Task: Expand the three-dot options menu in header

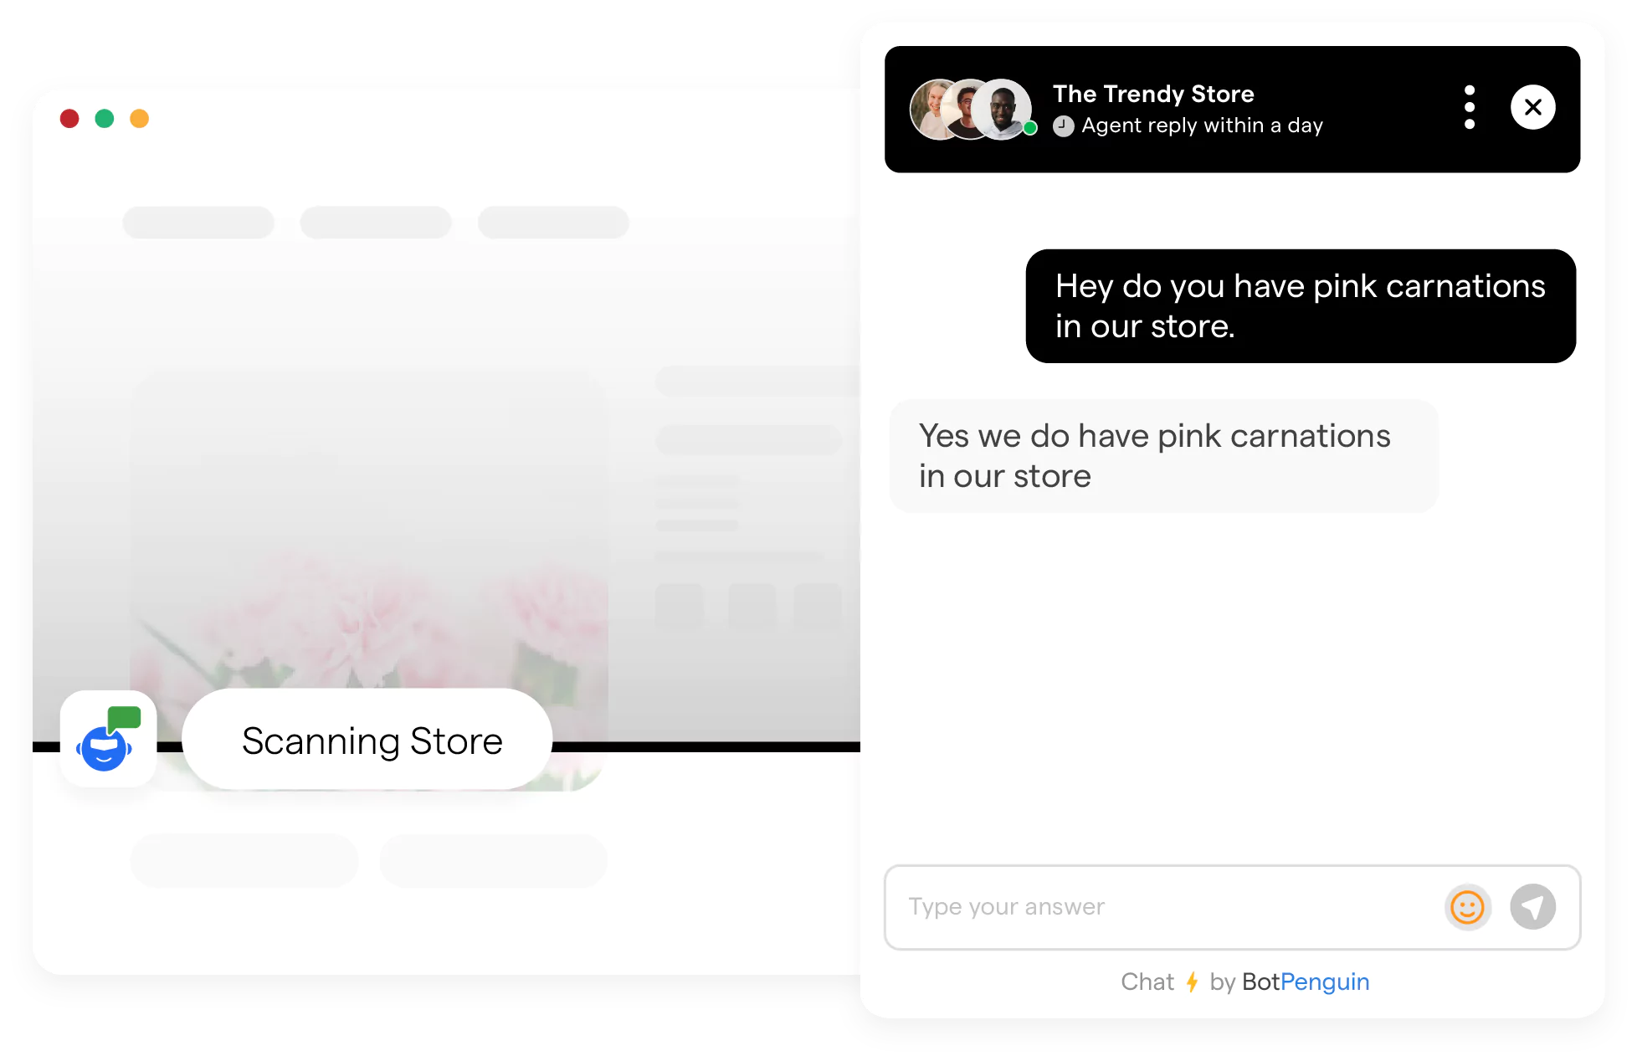Action: (x=1470, y=106)
